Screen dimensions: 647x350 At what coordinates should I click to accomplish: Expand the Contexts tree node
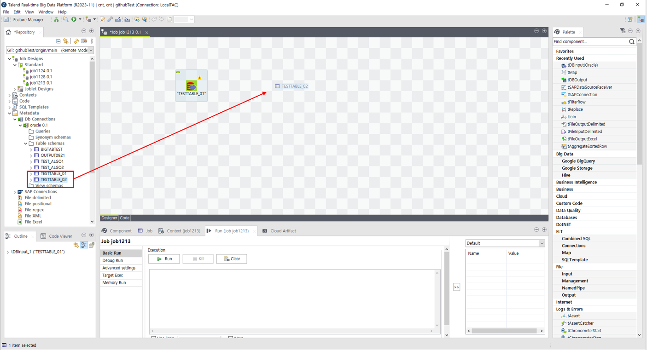click(10, 95)
